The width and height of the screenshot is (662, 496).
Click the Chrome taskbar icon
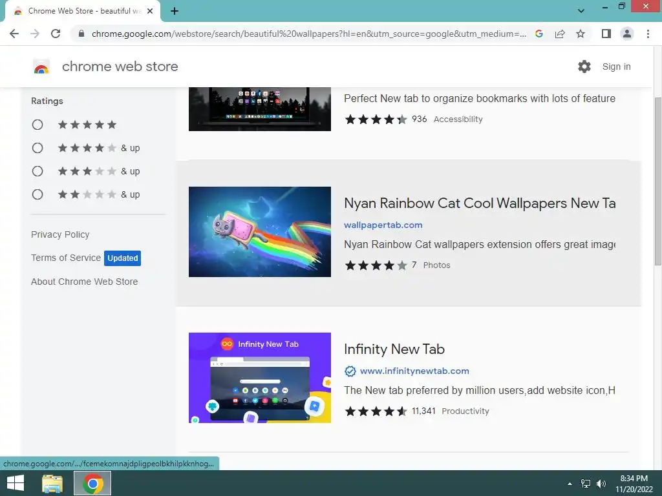tap(93, 483)
